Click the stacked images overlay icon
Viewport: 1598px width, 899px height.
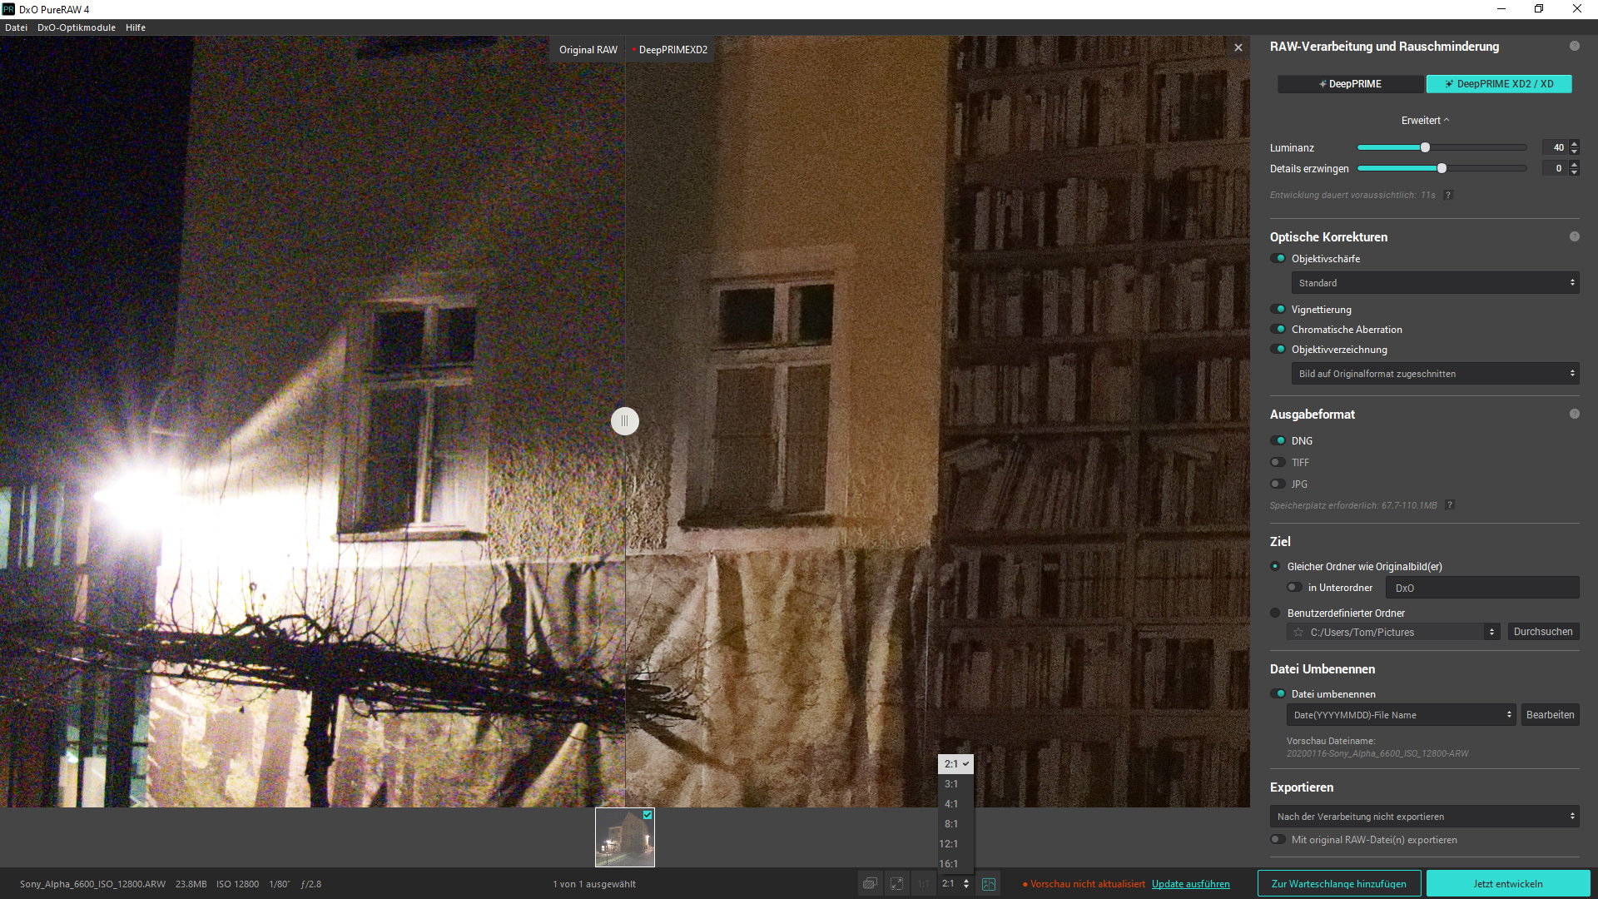point(870,884)
